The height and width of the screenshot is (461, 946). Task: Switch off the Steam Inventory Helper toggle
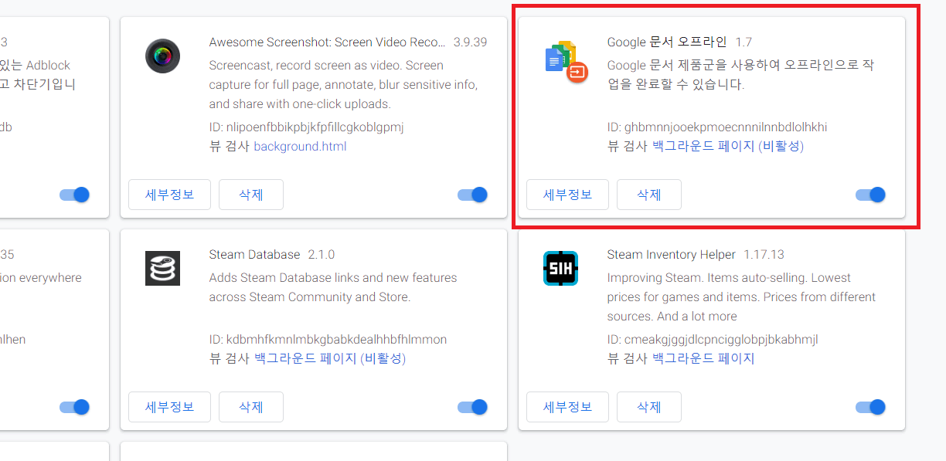[871, 407]
